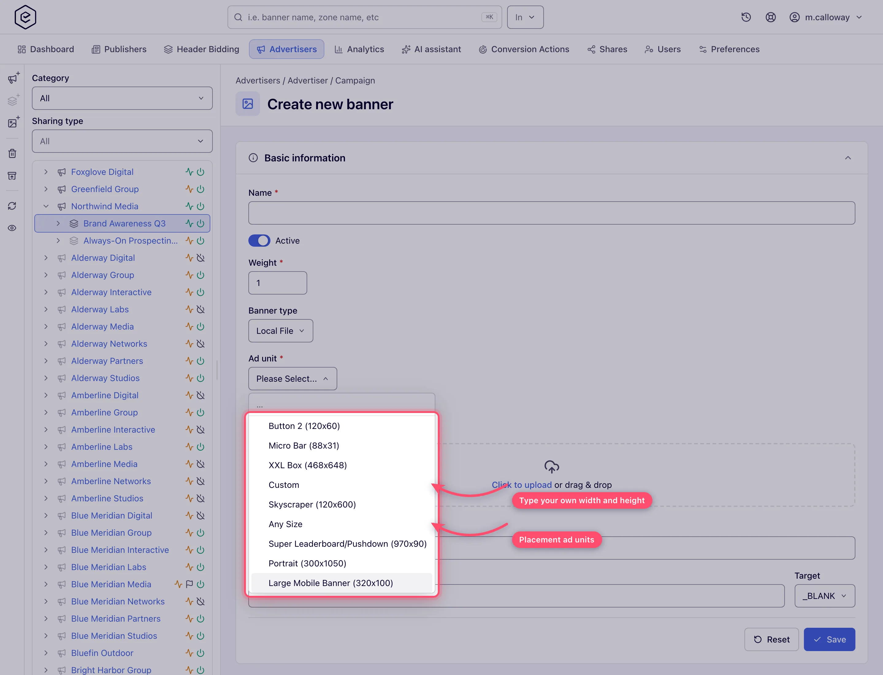Click the upload cloud icon
The height and width of the screenshot is (675, 883).
click(552, 467)
